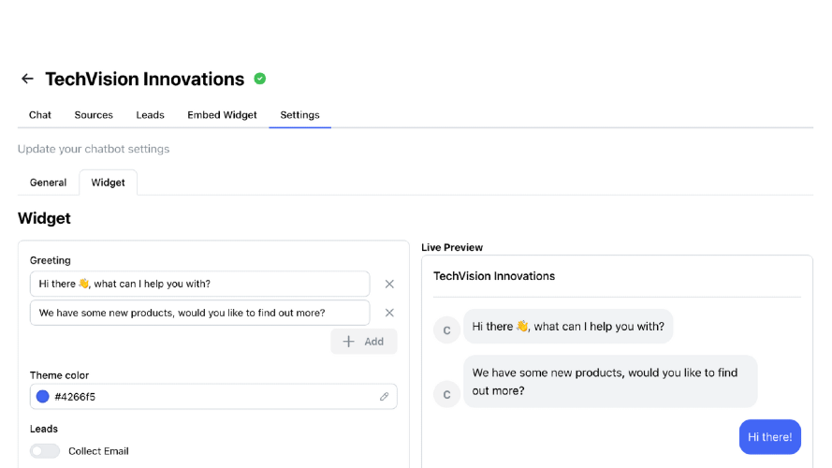This screenshot has width=832, height=468.
Task: Click the 'Collect Email' label
Action: point(98,451)
